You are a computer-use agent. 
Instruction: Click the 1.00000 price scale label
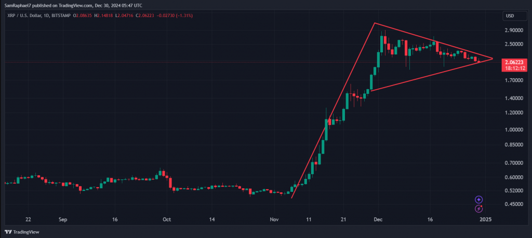[514, 130]
